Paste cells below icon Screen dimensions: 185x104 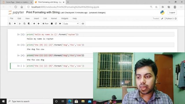(x=29, y=24)
